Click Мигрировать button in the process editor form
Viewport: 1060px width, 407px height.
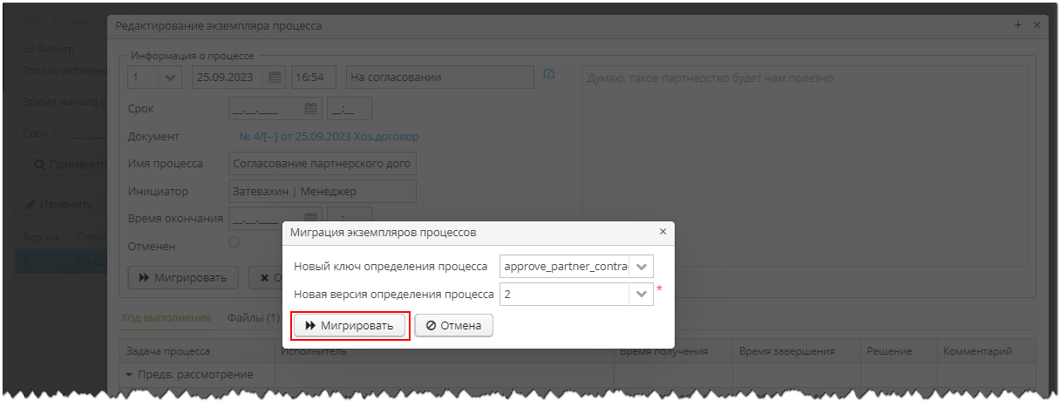pos(183,278)
